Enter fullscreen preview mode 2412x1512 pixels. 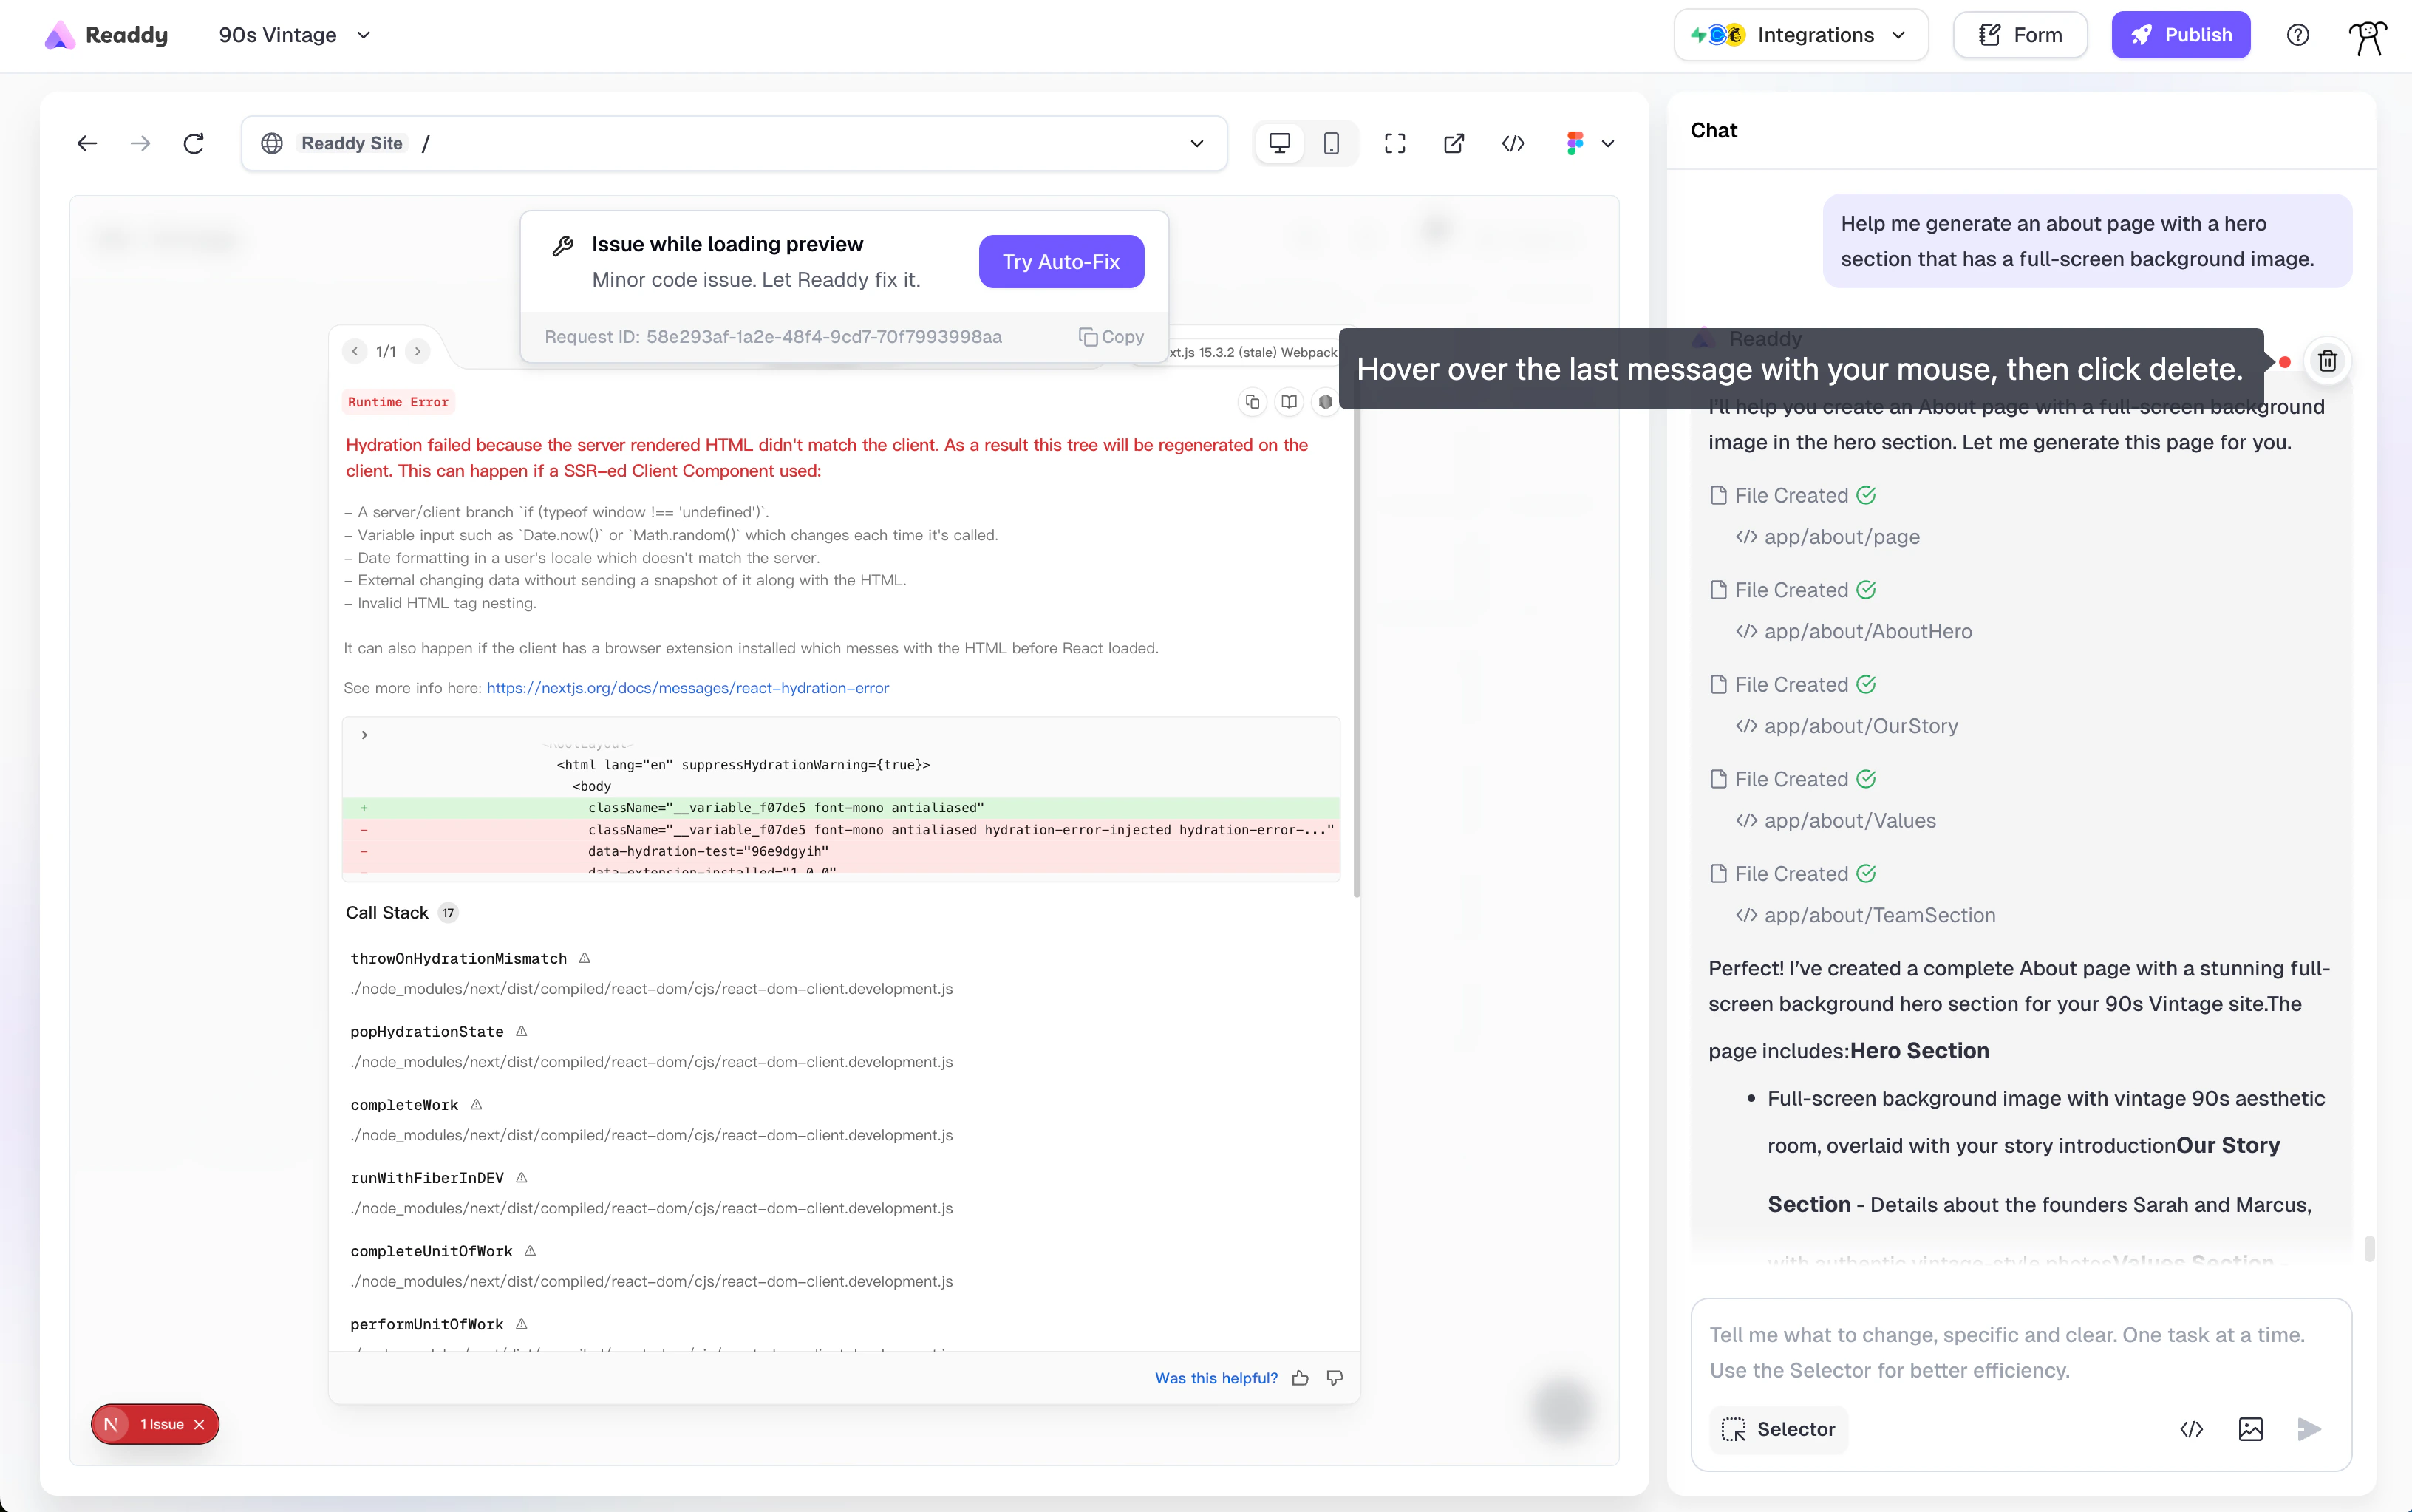(x=1395, y=144)
